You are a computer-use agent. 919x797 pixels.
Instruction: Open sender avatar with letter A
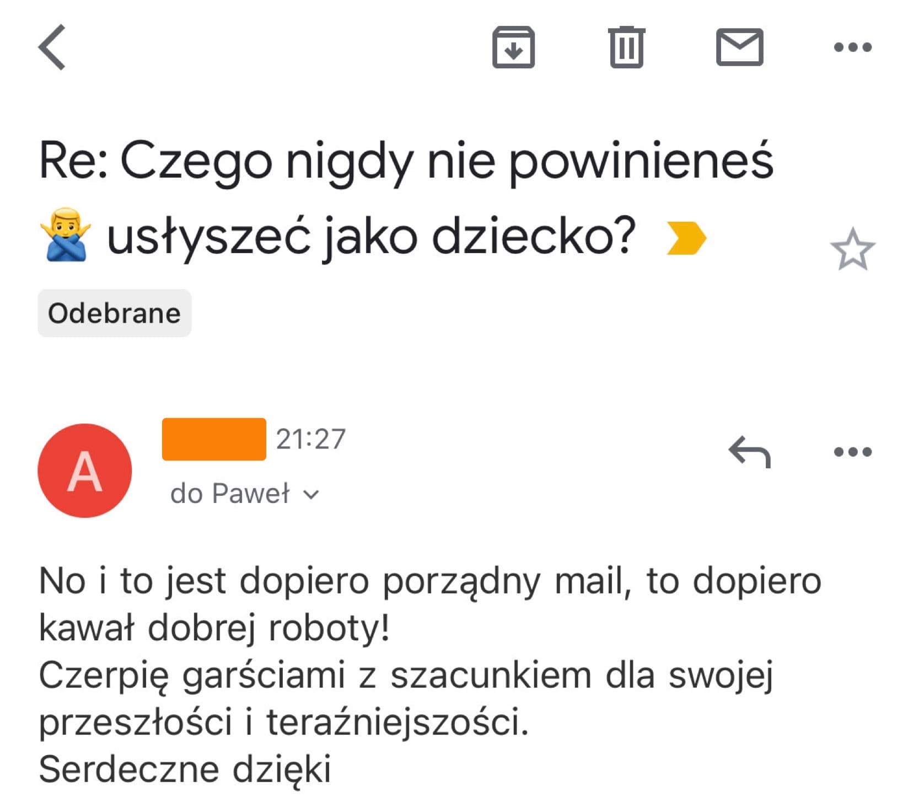[84, 470]
